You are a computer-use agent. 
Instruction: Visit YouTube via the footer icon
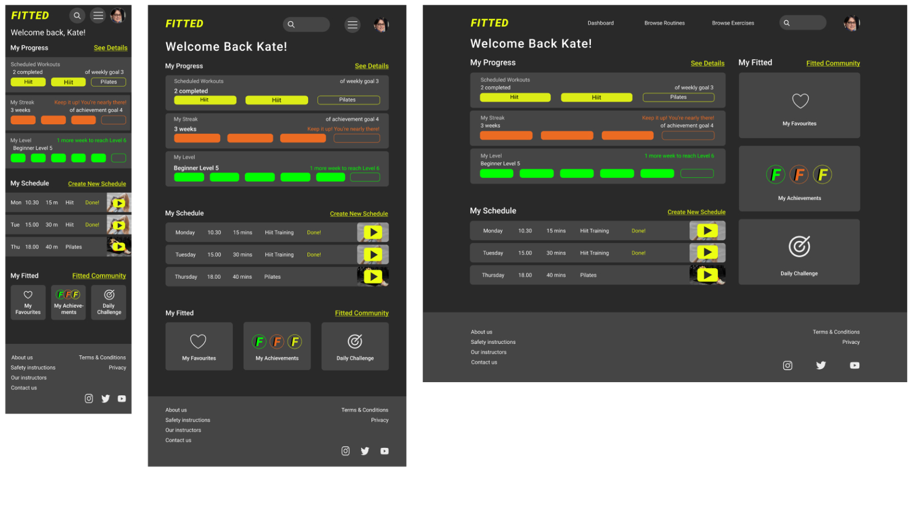[854, 365]
